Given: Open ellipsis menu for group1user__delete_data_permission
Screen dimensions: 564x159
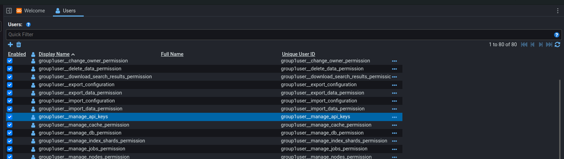Looking at the screenshot, I should [x=394, y=69].
